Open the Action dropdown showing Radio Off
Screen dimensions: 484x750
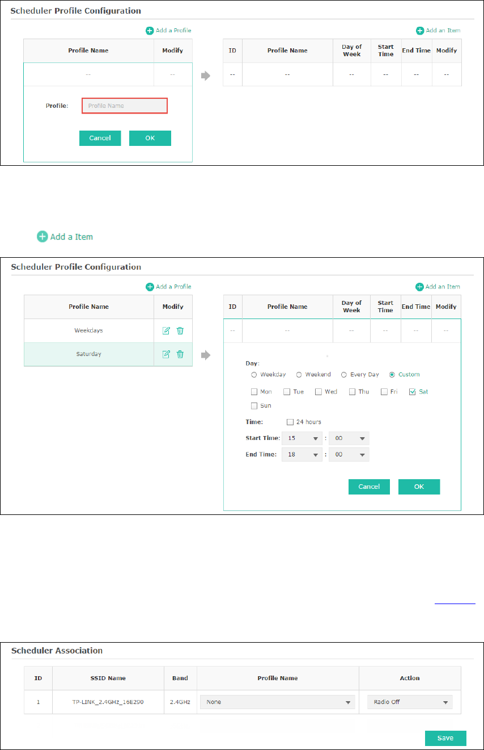pos(410,702)
